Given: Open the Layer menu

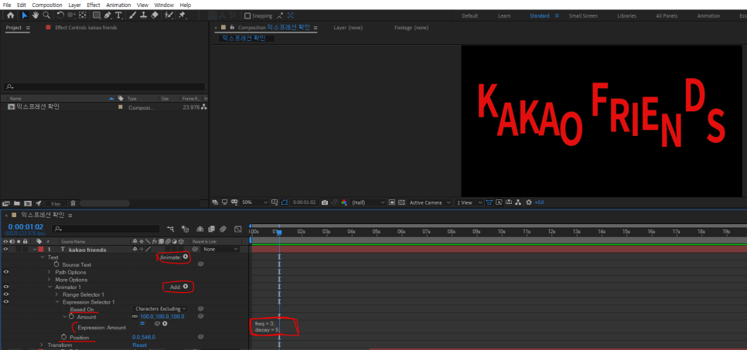Looking at the screenshot, I should point(74,5).
